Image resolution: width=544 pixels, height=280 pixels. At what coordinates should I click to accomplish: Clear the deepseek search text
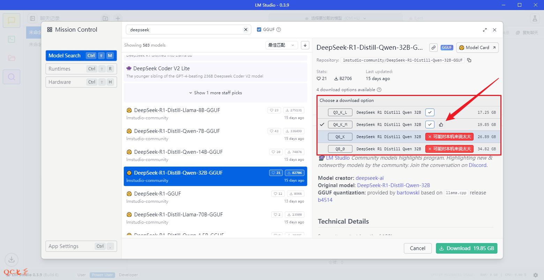pyautogui.click(x=246, y=30)
